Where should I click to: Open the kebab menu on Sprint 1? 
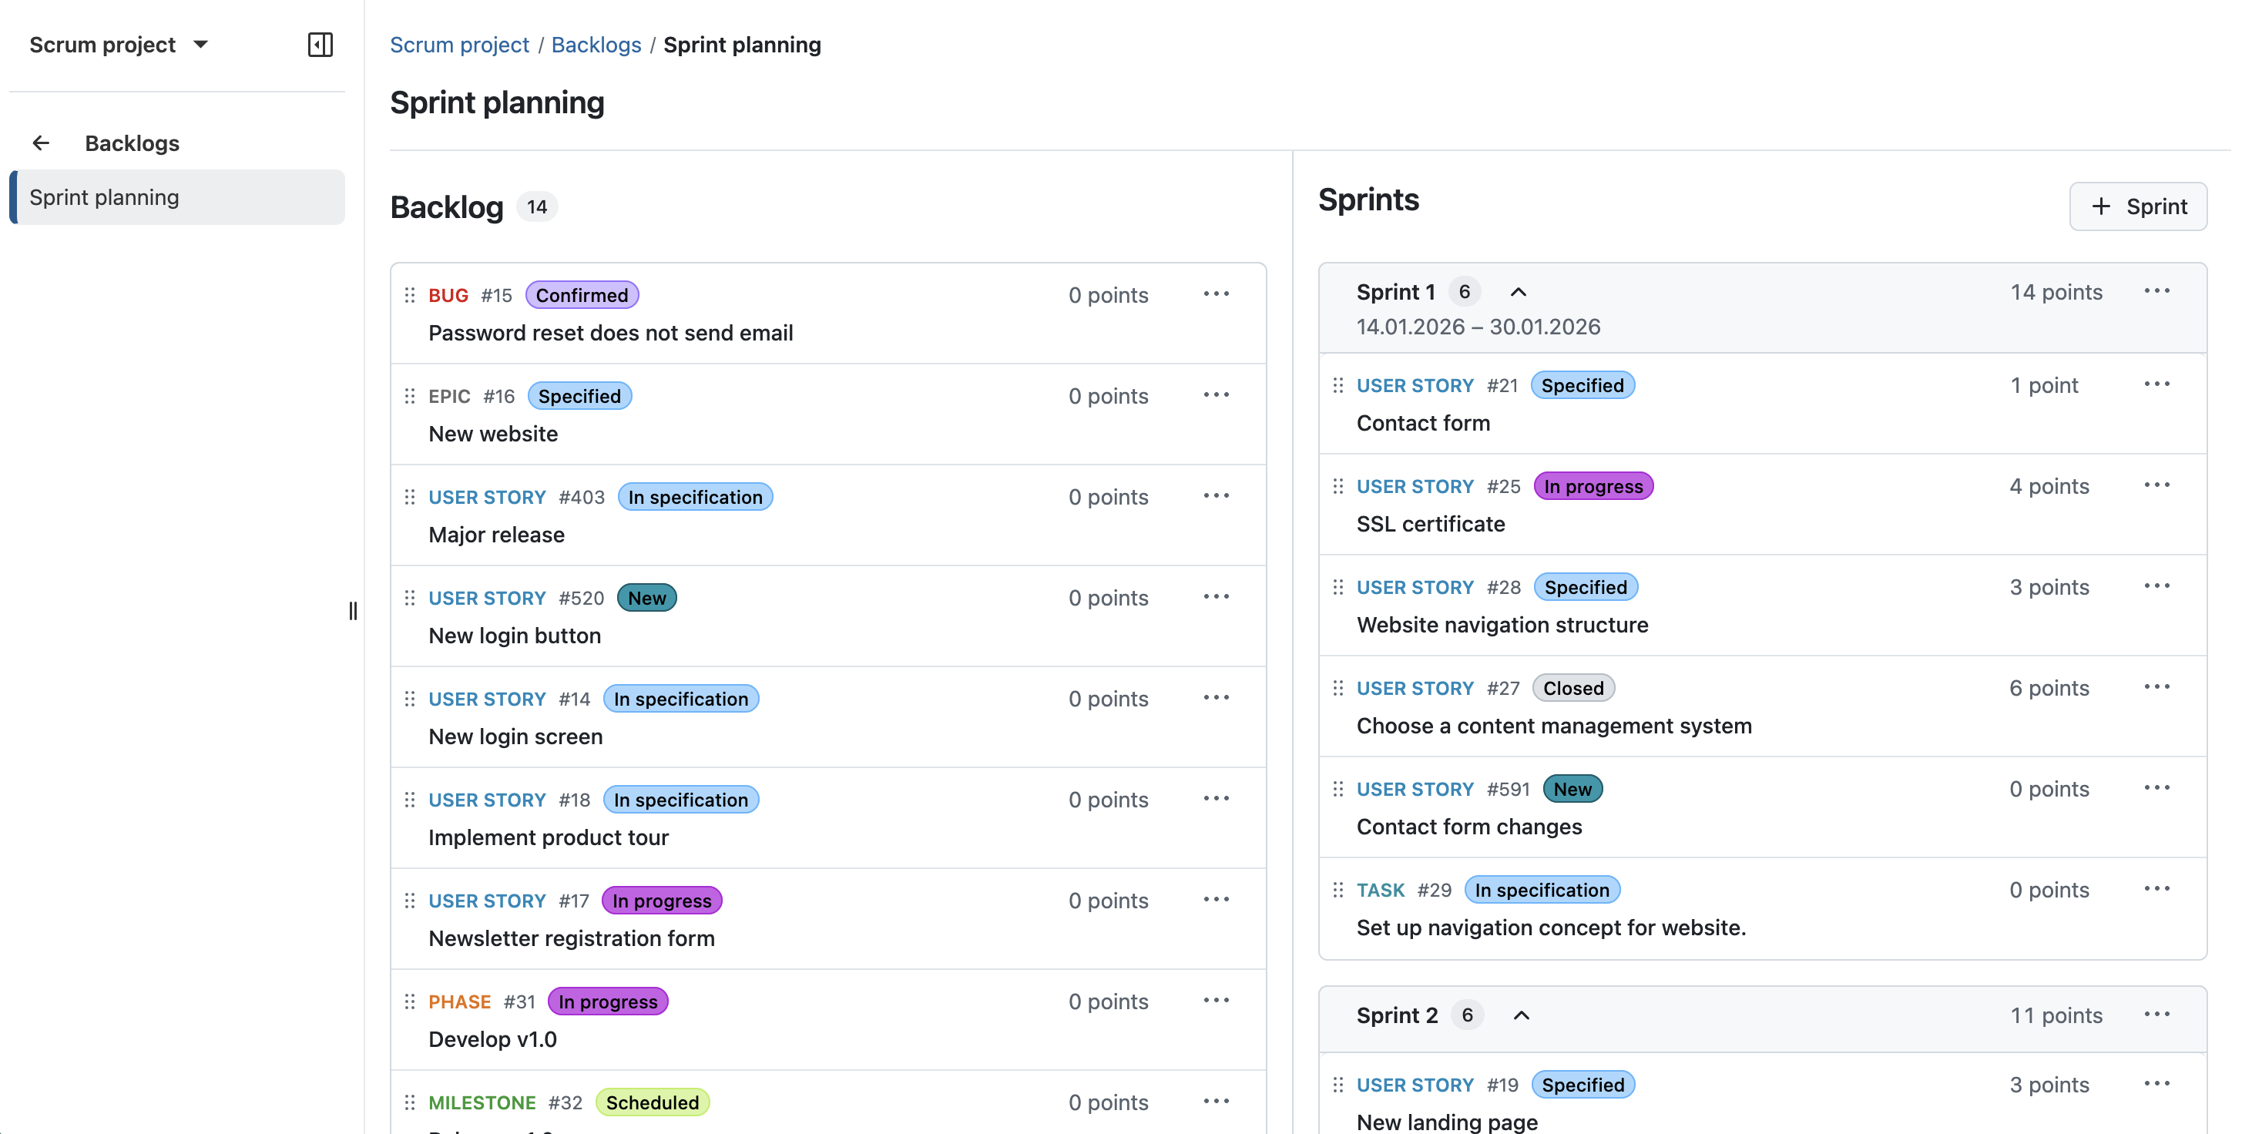(x=2157, y=290)
